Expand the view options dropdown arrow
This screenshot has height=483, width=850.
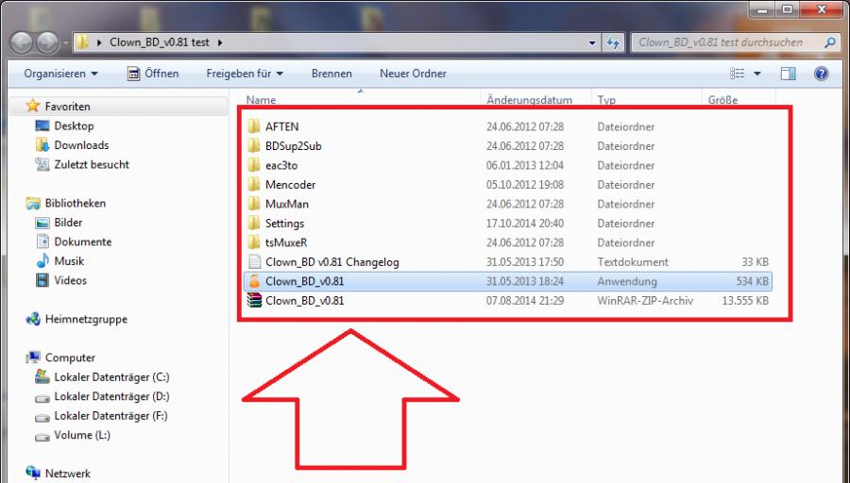[x=757, y=74]
